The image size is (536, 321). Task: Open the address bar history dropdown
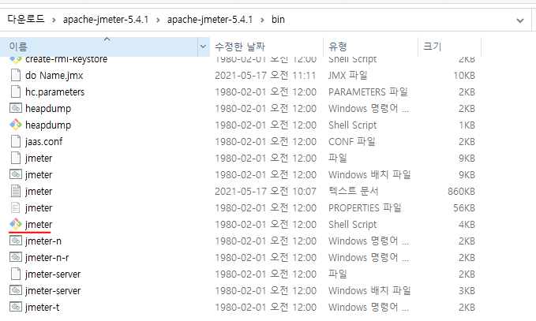[520, 21]
